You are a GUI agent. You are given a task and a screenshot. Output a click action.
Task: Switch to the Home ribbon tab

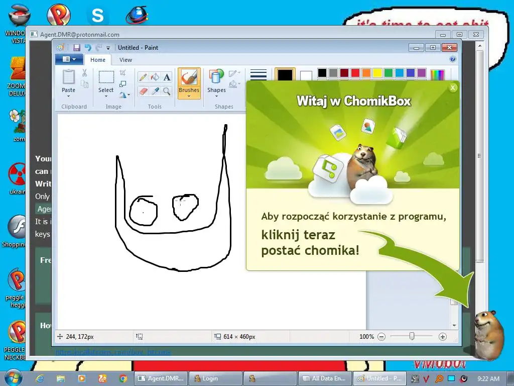pos(98,60)
